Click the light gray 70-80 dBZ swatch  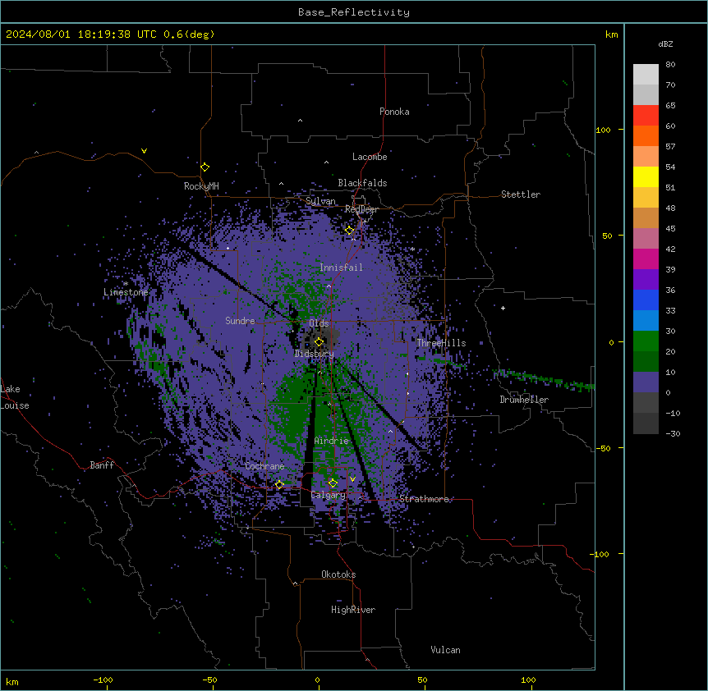[646, 75]
